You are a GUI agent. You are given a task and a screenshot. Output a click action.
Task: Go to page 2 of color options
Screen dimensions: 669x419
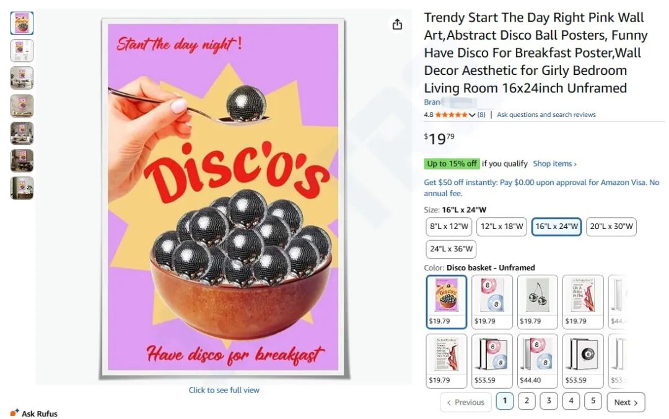(x=527, y=401)
